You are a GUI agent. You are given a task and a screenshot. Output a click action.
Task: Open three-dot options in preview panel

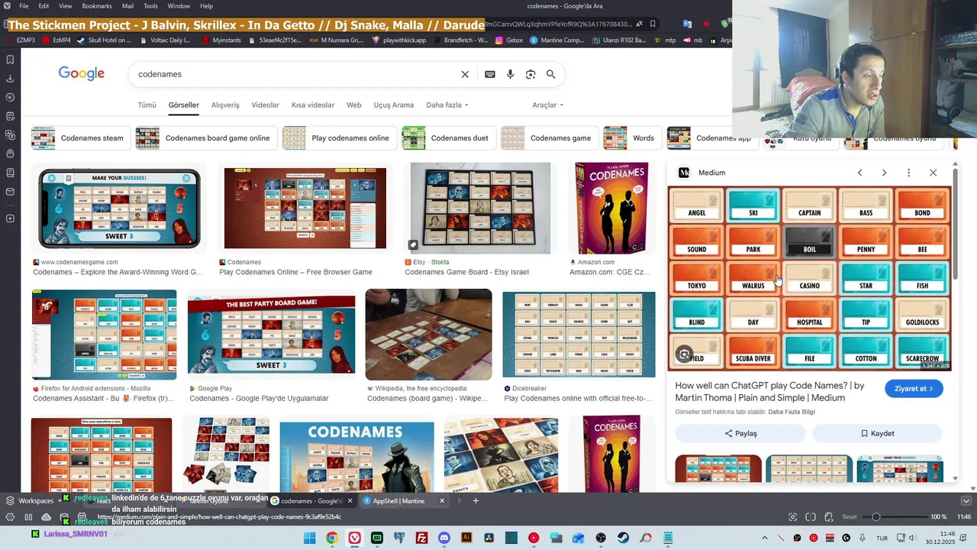coord(908,173)
